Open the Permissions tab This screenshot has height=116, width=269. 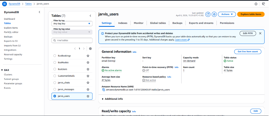tap(227, 23)
